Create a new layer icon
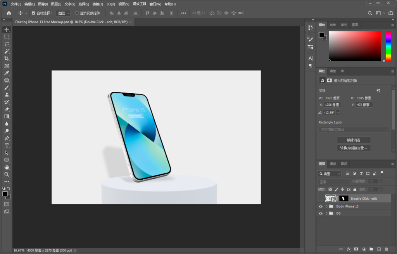Viewport: 397px width, 254px height. (379, 249)
